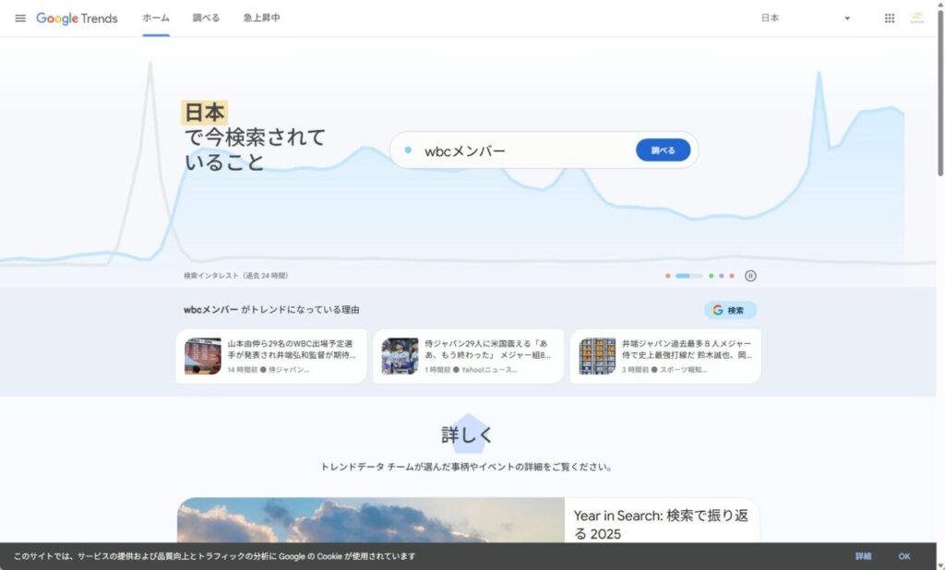The image size is (945, 570).
Task: Go to the 急上昇中 tab
Action: pos(261,18)
